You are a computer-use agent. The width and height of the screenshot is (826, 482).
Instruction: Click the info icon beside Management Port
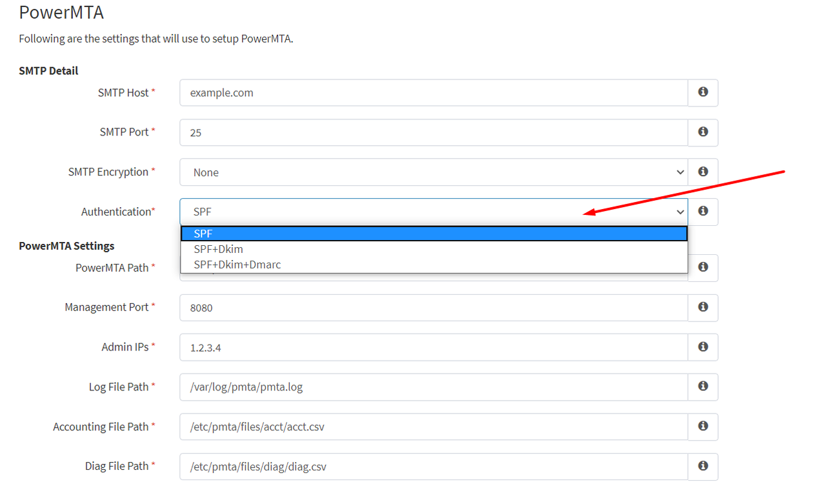tap(703, 307)
